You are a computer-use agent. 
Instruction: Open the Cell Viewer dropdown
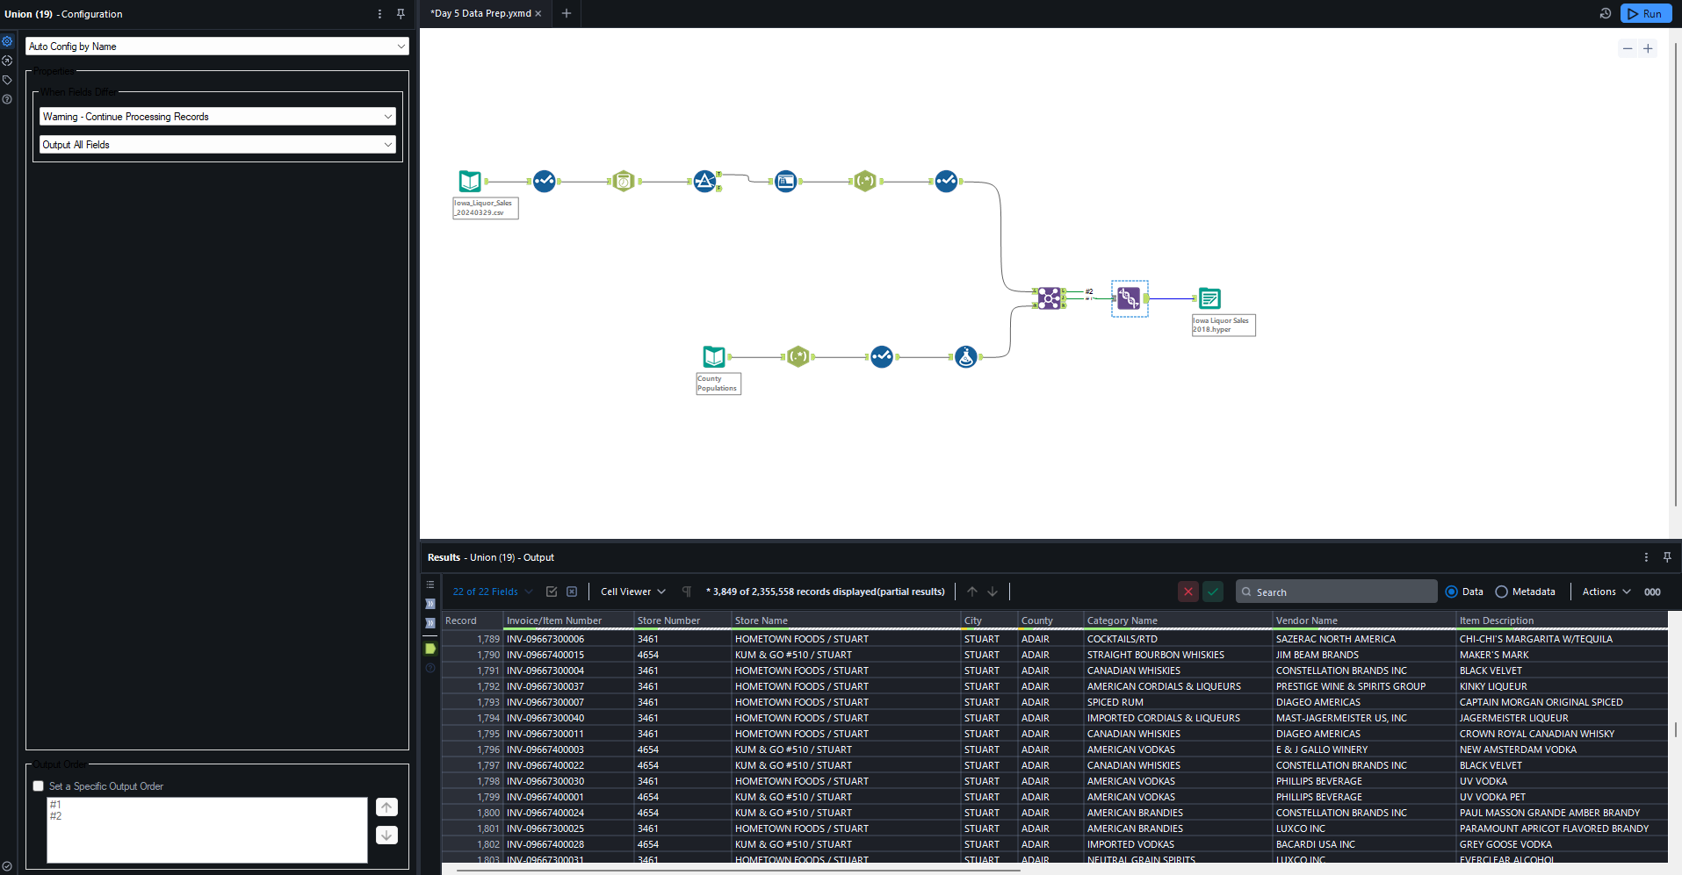(632, 592)
